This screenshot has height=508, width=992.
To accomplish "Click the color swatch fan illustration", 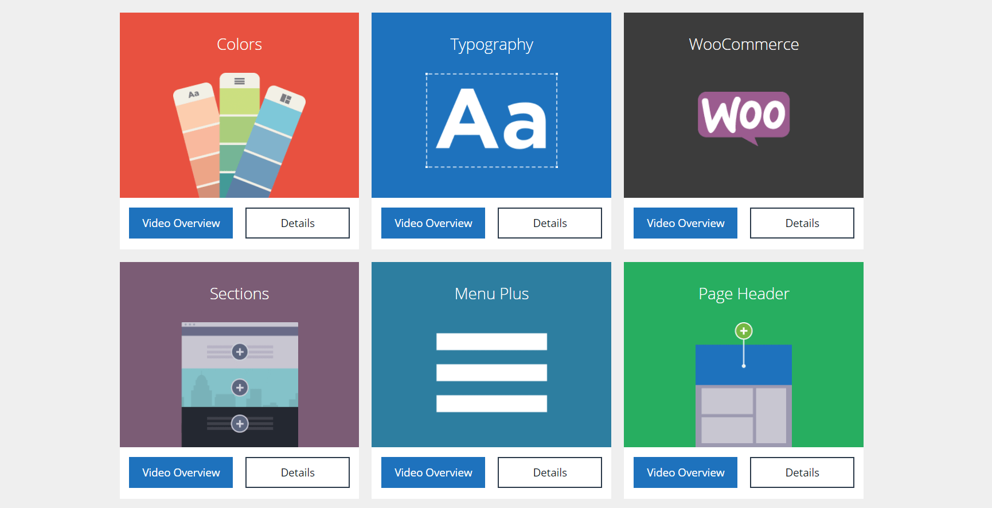I will click(239, 138).
